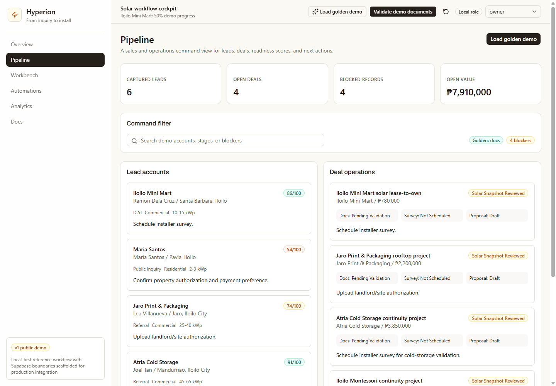Screen dimensions: 556x386
Task: Switch to Analytics
Action: point(55,106)
